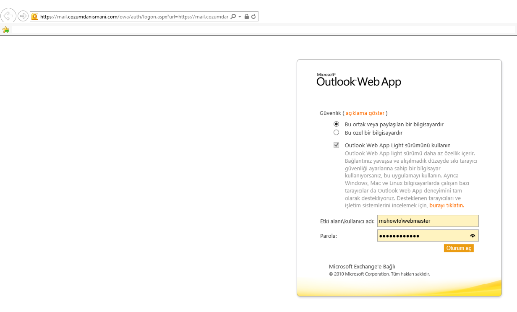
Task: Click the Refresh page icon
Action: (253, 16)
